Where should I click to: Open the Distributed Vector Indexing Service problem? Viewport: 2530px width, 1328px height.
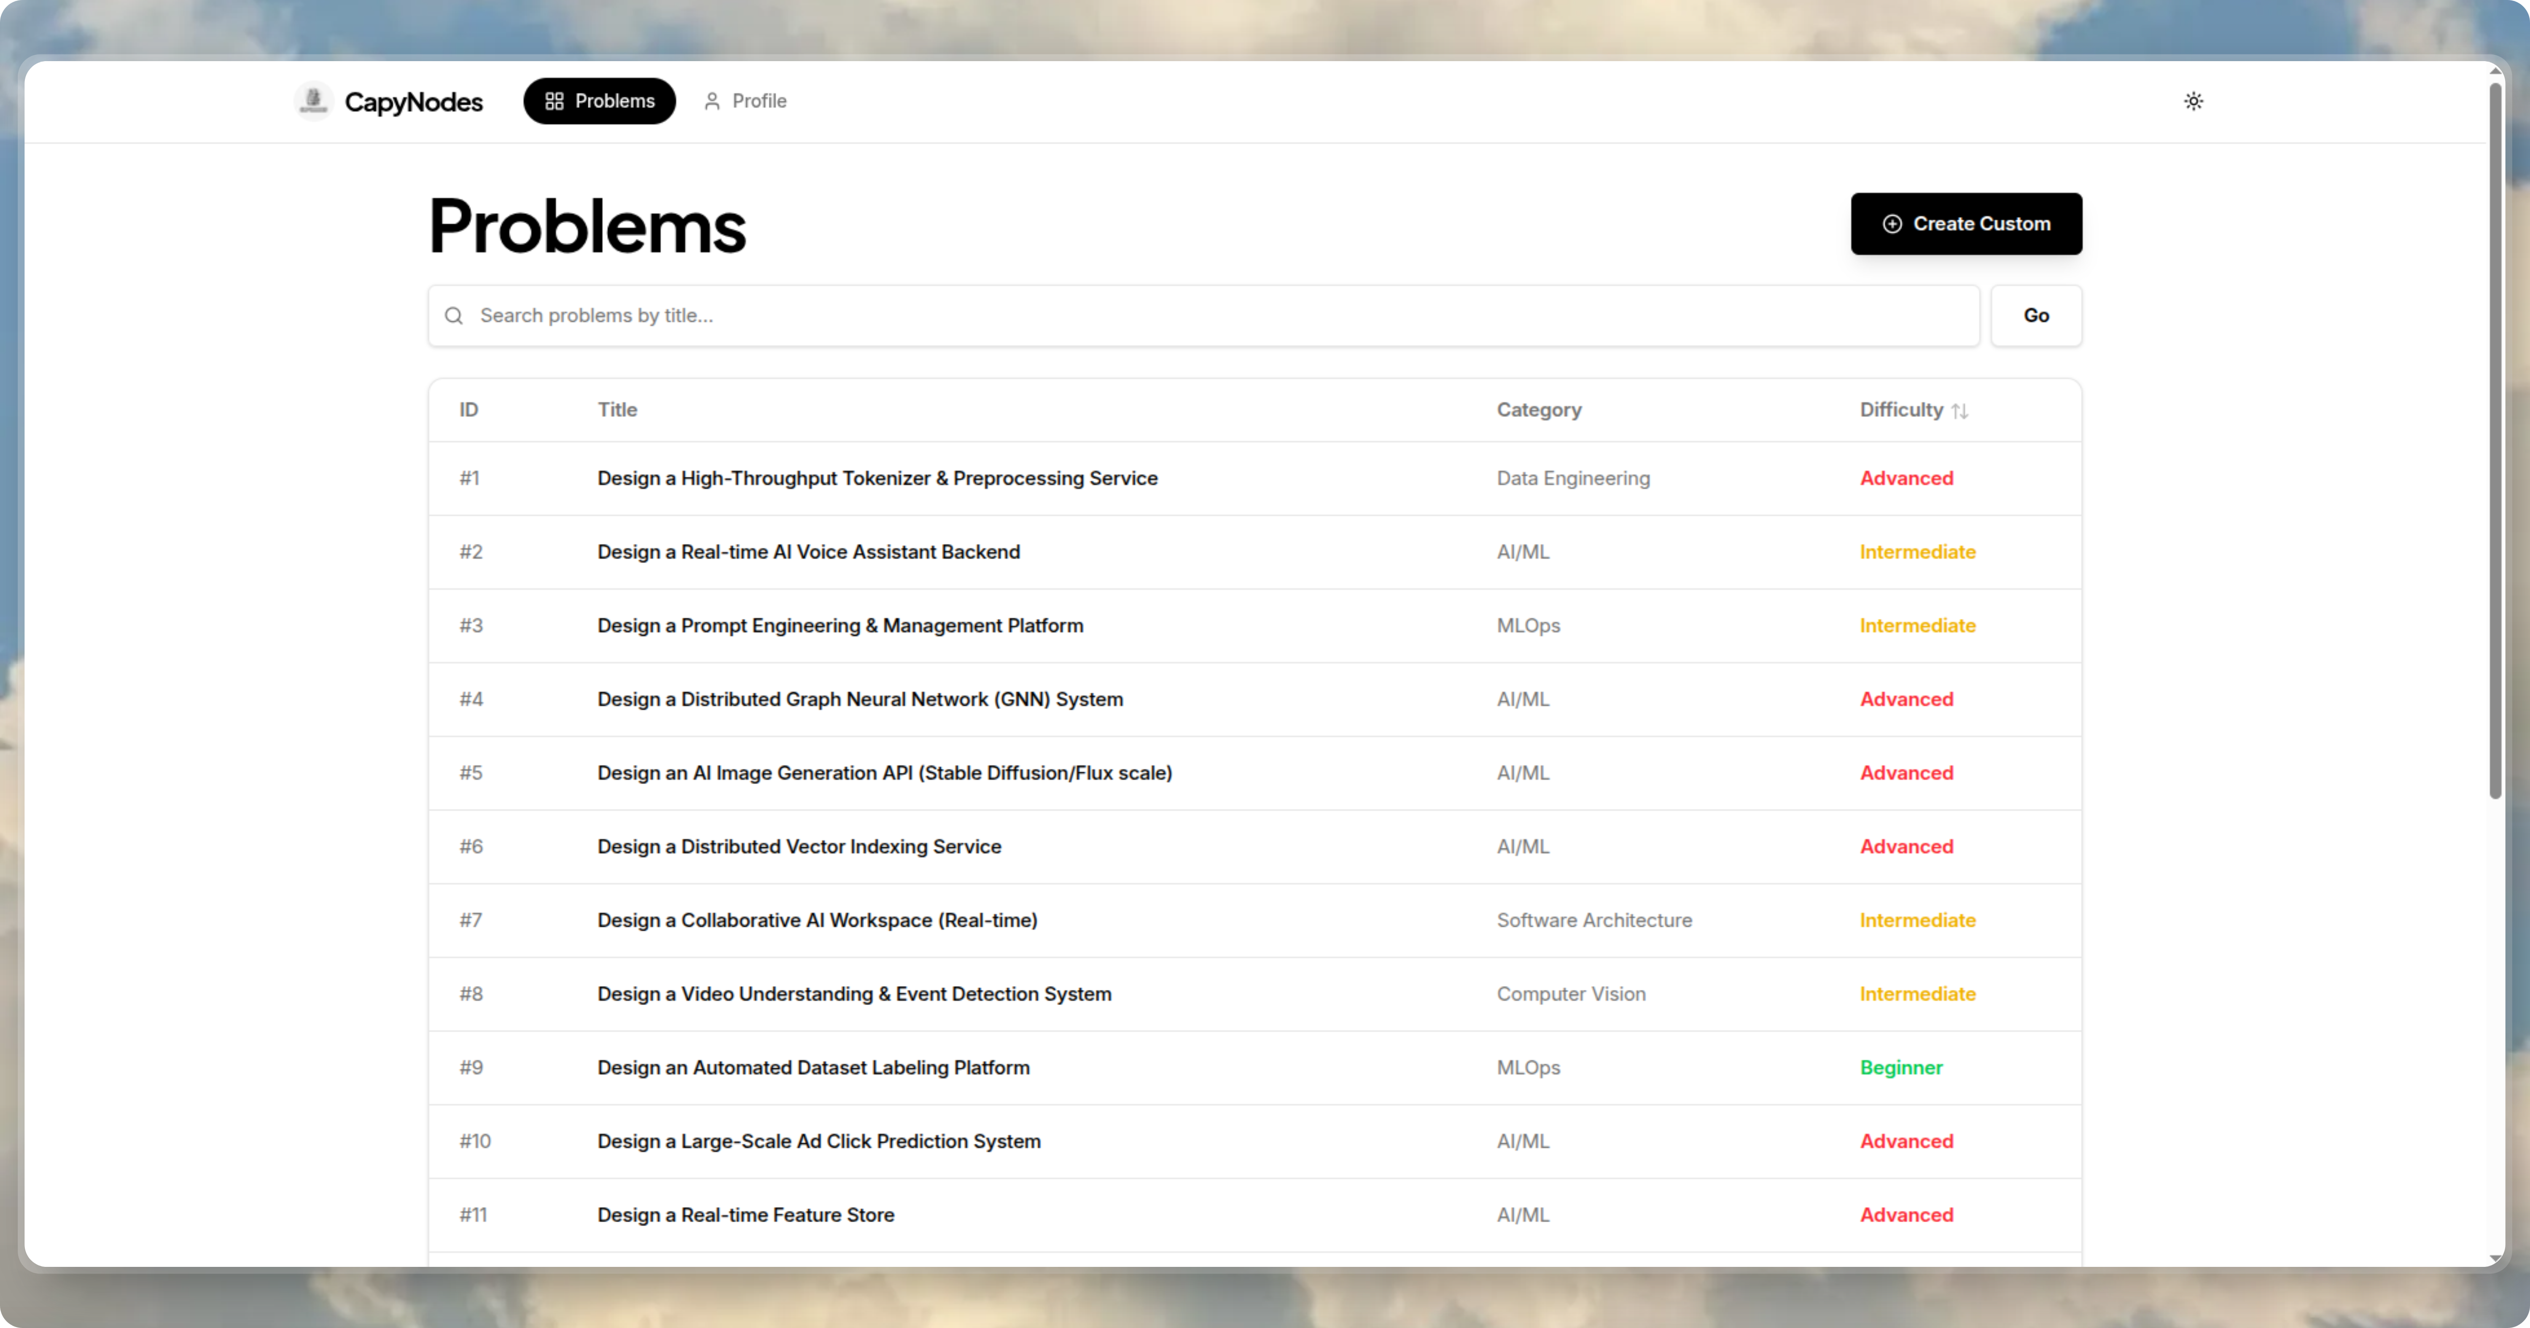(799, 846)
